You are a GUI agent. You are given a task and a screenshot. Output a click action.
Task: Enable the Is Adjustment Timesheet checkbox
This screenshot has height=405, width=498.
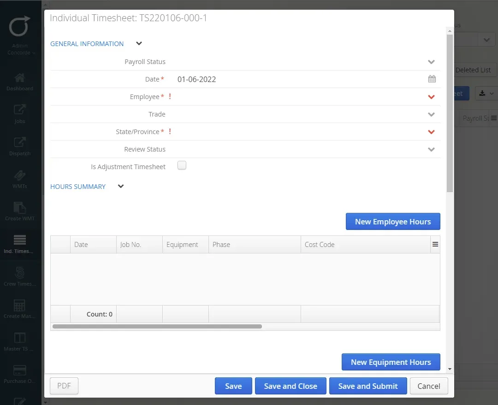click(x=182, y=165)
